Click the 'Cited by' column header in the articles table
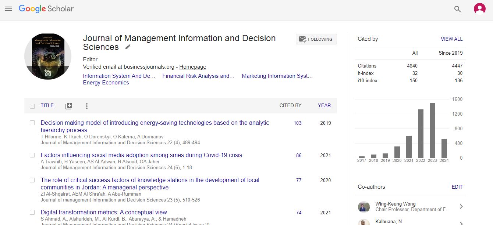This screenshot has height=225, width=493. click(x=290, y=105)
